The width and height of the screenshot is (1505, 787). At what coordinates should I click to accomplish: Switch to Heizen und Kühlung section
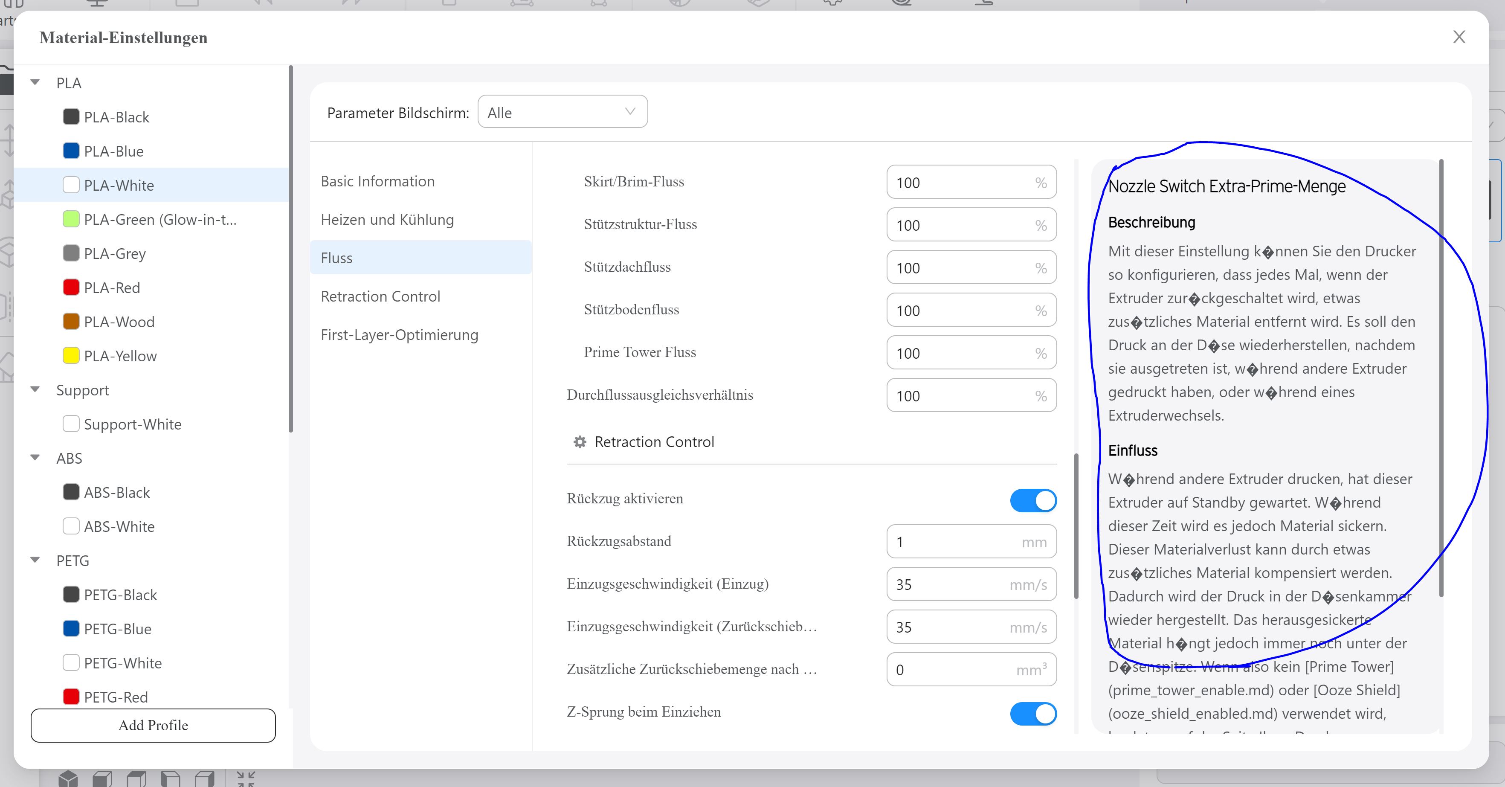point(420,220)
